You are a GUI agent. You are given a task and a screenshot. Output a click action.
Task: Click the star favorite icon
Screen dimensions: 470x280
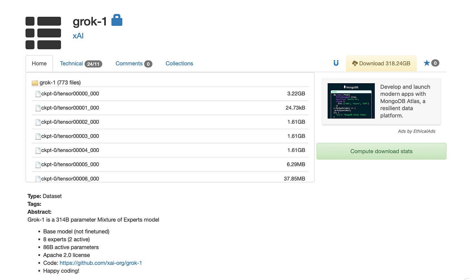[x=427, y=63]
